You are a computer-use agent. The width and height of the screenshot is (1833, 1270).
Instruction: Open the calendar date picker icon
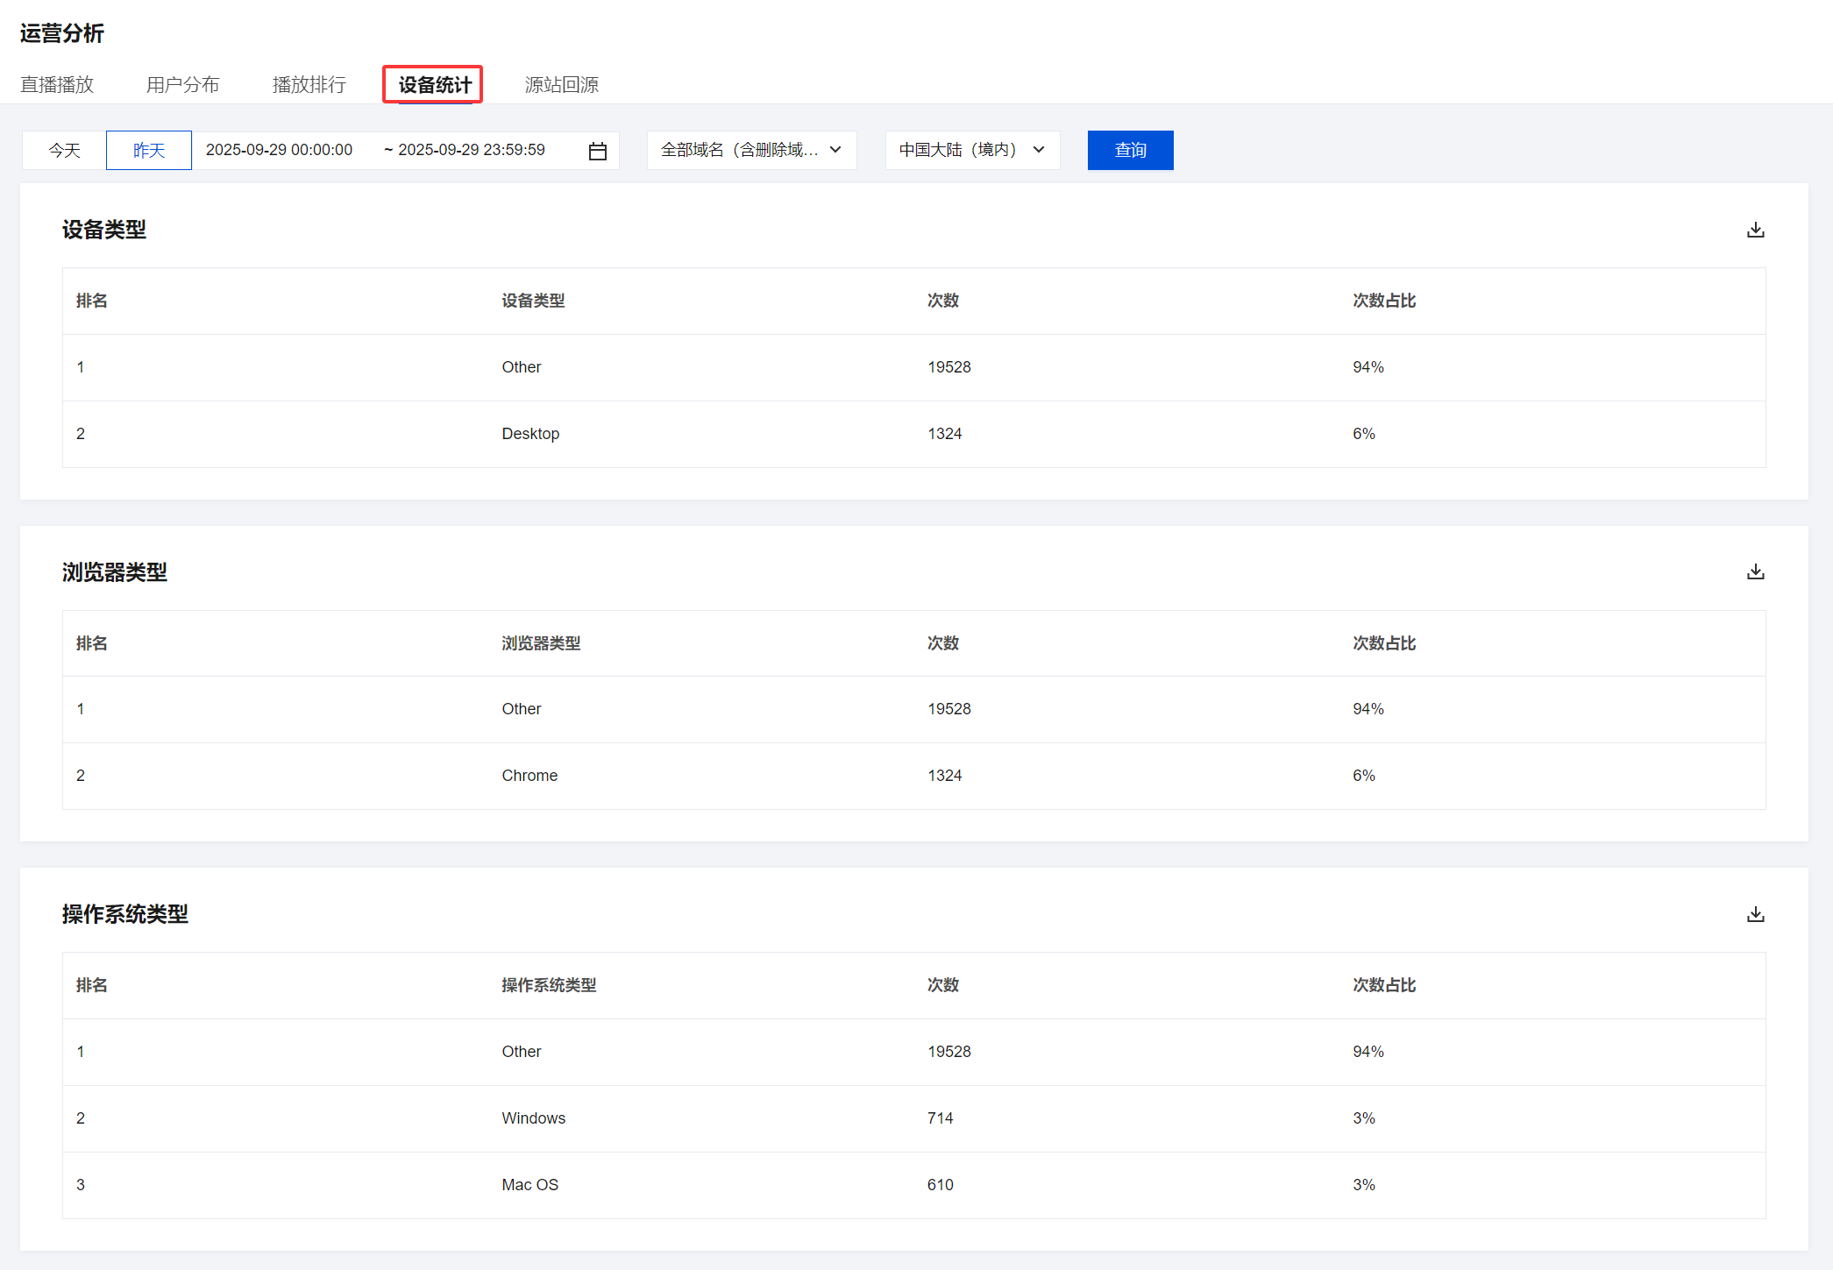pyautogui.click(x=598, y=151)
